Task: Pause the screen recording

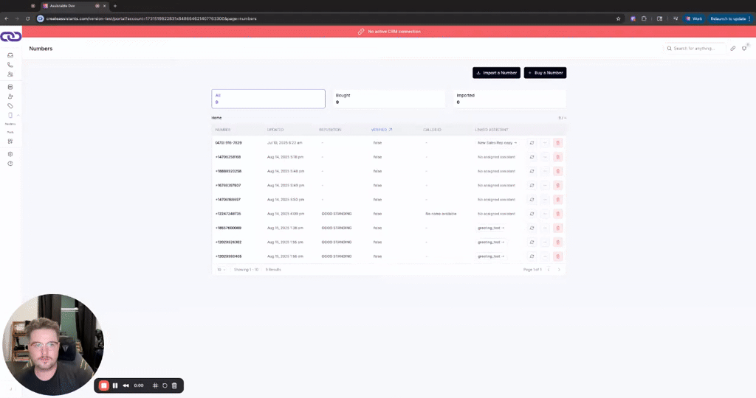Action: (115, 385)
